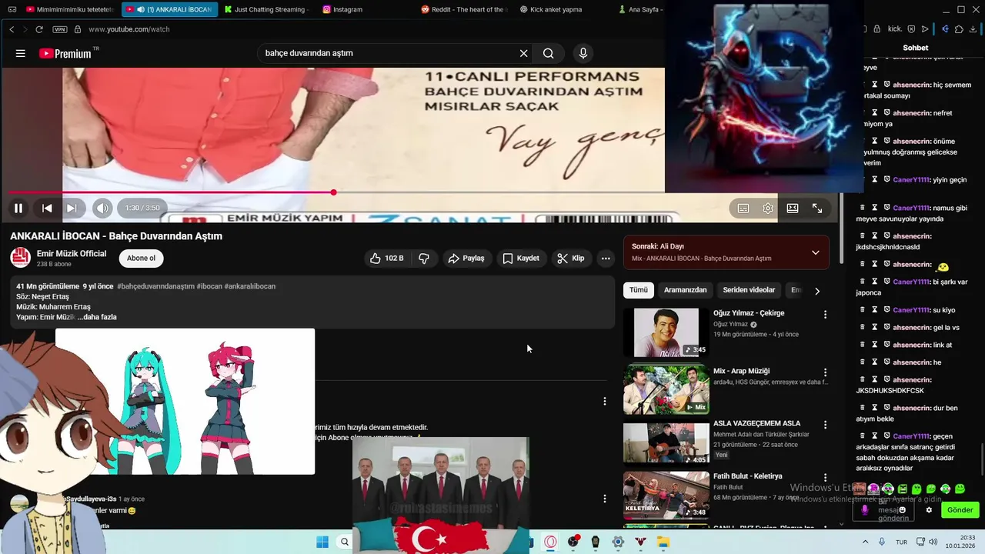Screen dimensions: 985x554
Task: Open File Explorer in taskbar
Action: 663,542
